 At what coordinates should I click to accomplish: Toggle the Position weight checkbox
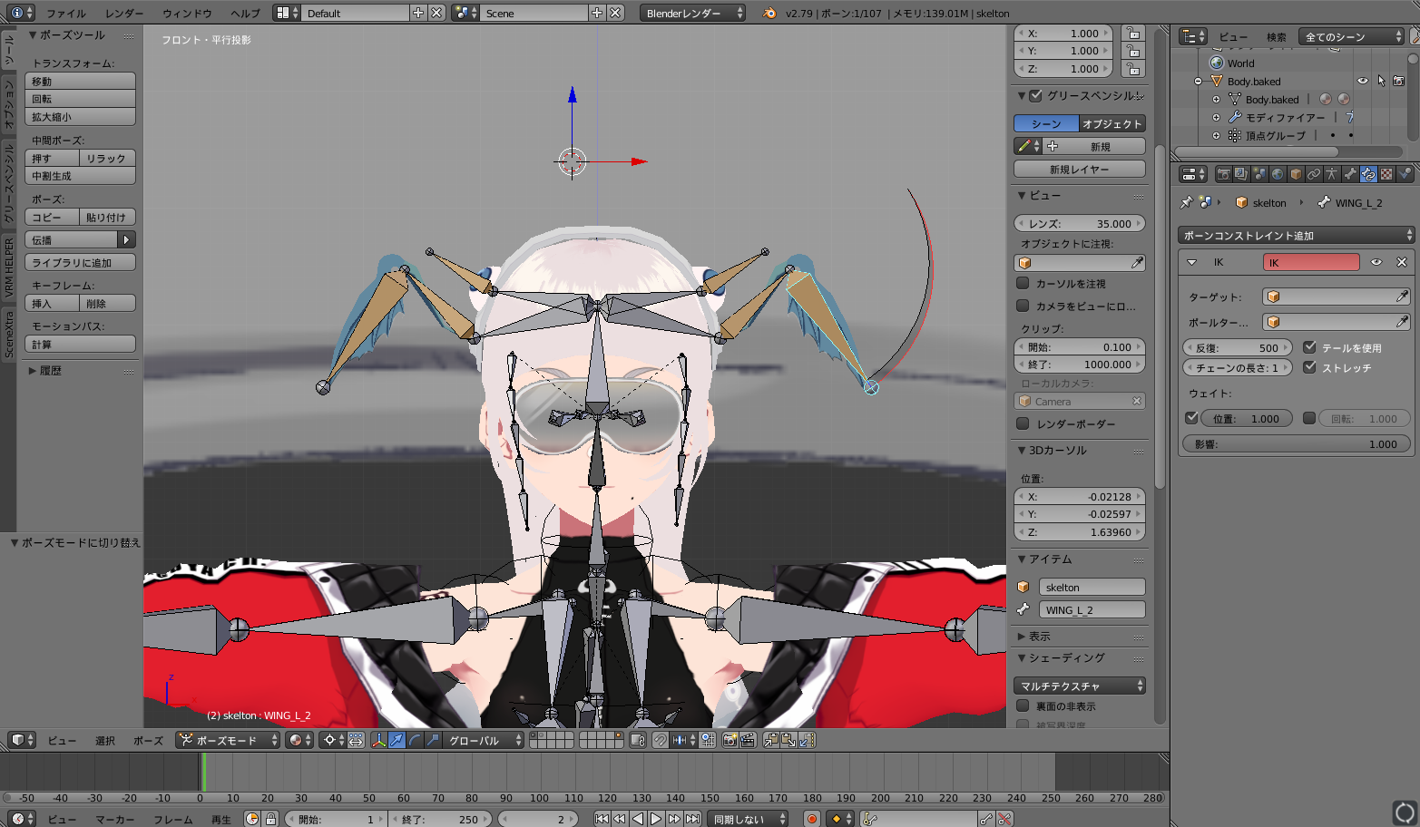(1191, 418)
